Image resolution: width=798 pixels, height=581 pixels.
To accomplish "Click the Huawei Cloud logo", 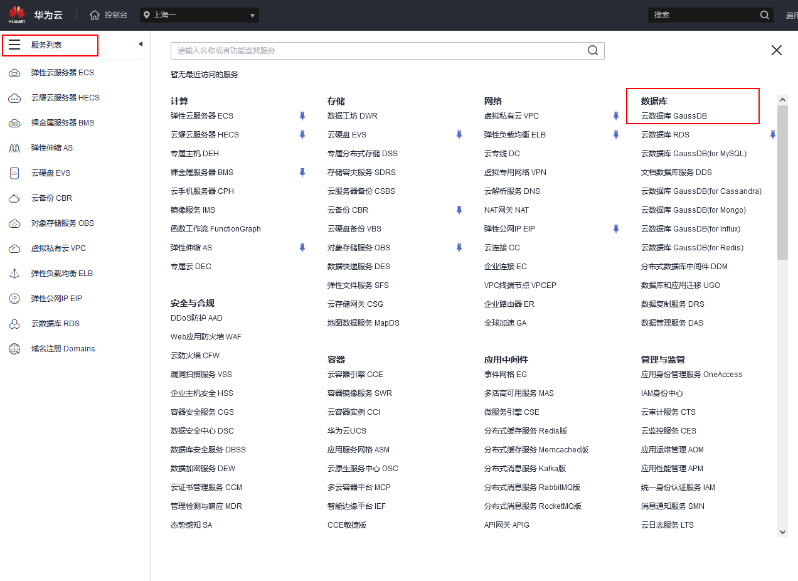I will [17, 15].
